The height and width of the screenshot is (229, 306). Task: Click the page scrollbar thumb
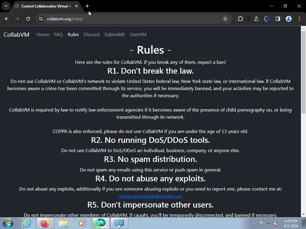(303, 72)
